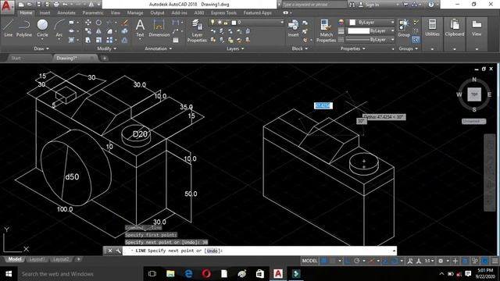Screen dimensions: 500x281
Task: Click the keyword search box
Action: tap(314, 5)
